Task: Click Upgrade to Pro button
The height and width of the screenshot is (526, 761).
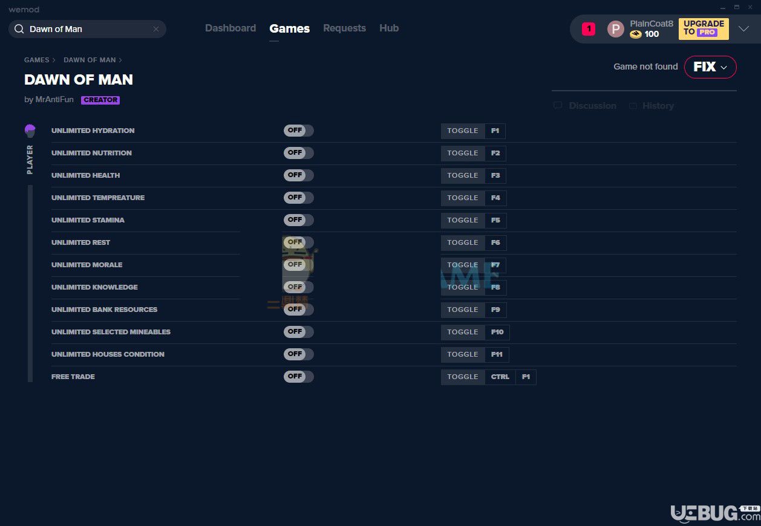Action: (x=704, y=28)
